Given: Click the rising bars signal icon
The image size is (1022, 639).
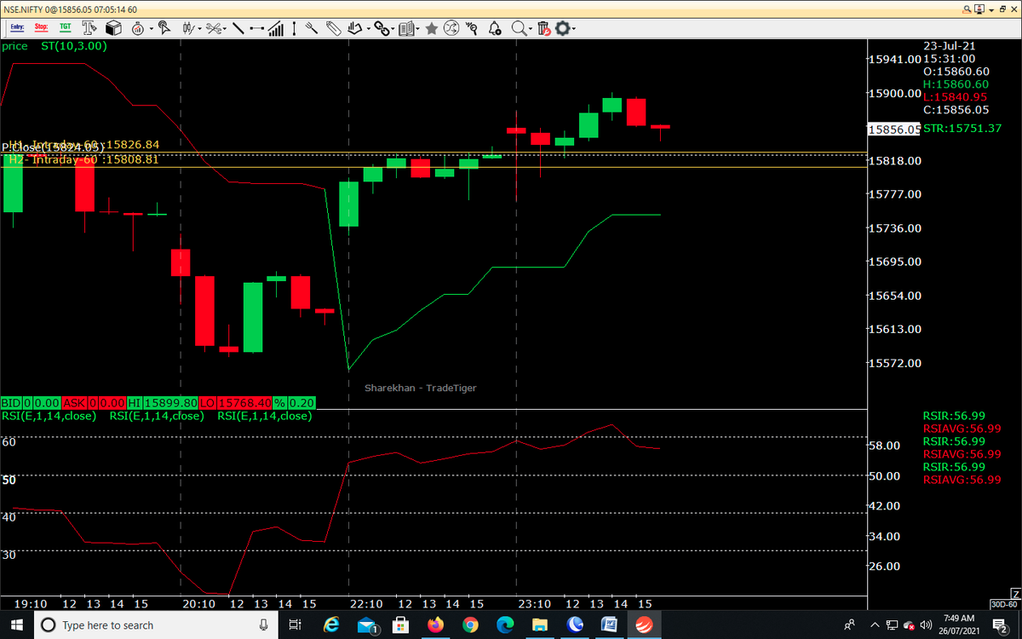Looking at the screenshot, I should point(276,28).
